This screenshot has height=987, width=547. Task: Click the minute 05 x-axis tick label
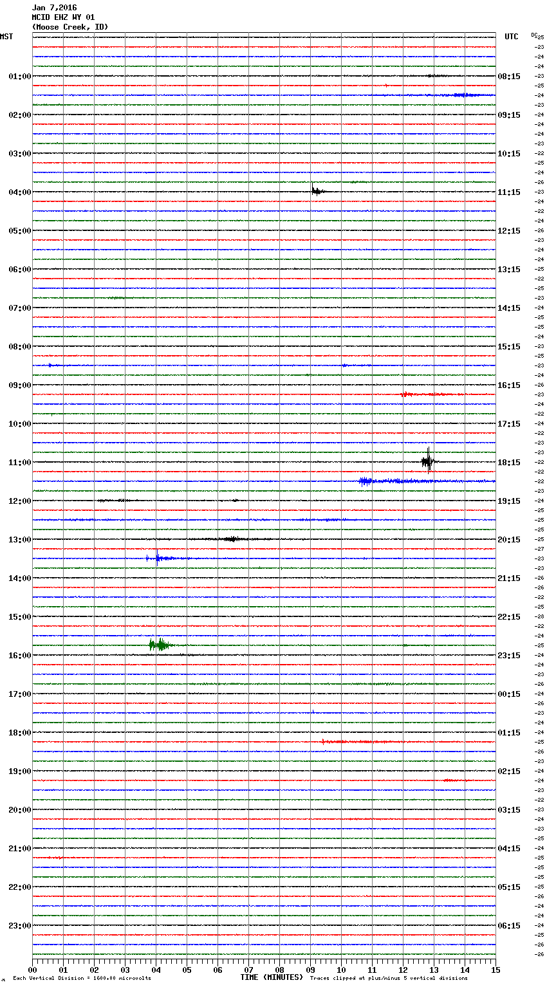click(187, 970)
